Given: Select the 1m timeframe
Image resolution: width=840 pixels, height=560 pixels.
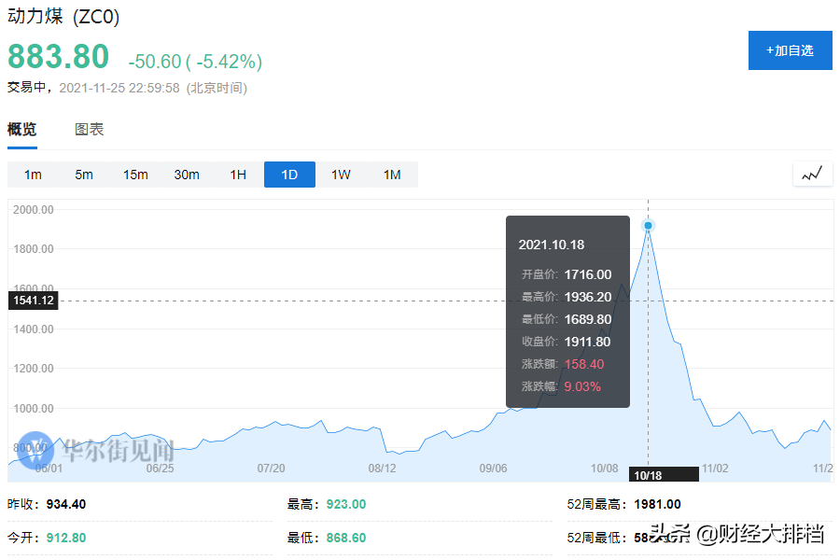Looking at the screenshot, I should point(33,175).
